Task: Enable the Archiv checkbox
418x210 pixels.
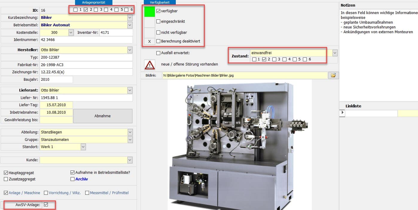Action: coord(72,179)
